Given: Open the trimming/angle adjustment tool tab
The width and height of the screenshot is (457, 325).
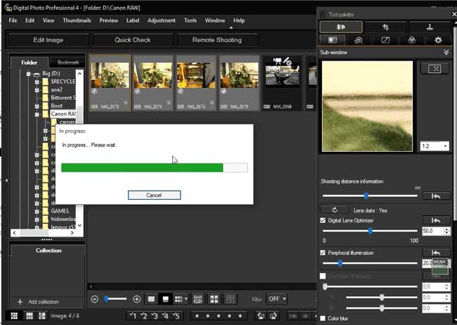Looking at the screenshot, I should 385,27.
